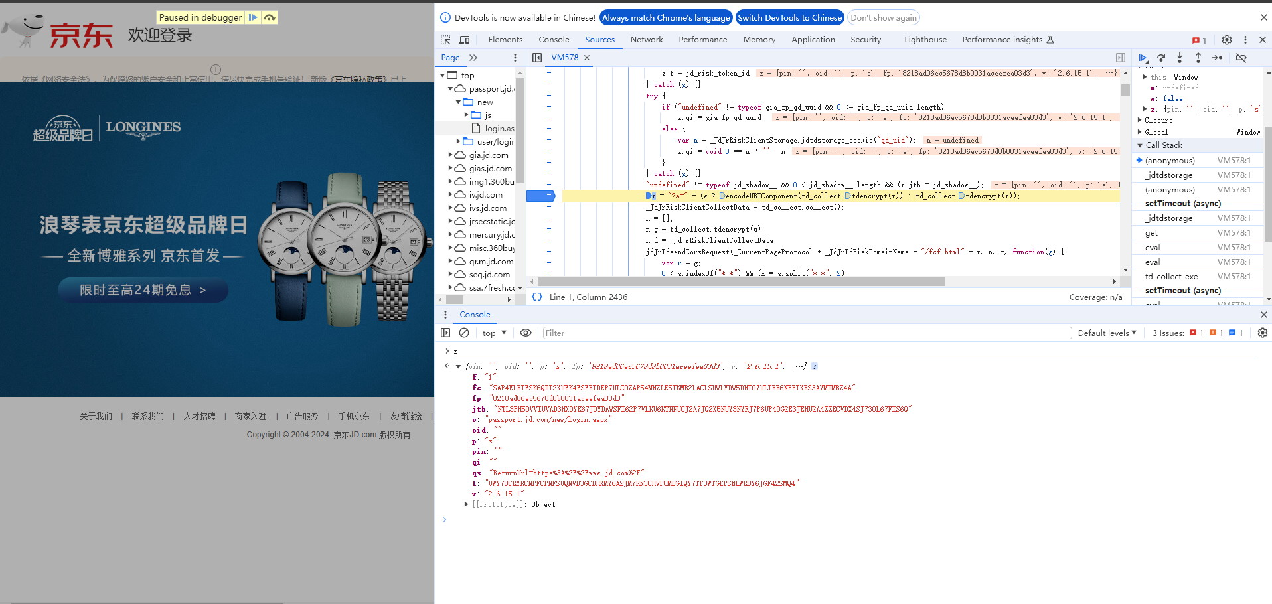Open DevTools customize three-dot menu
This screenshot has width=1272, height=604.
coord(1245,40)
